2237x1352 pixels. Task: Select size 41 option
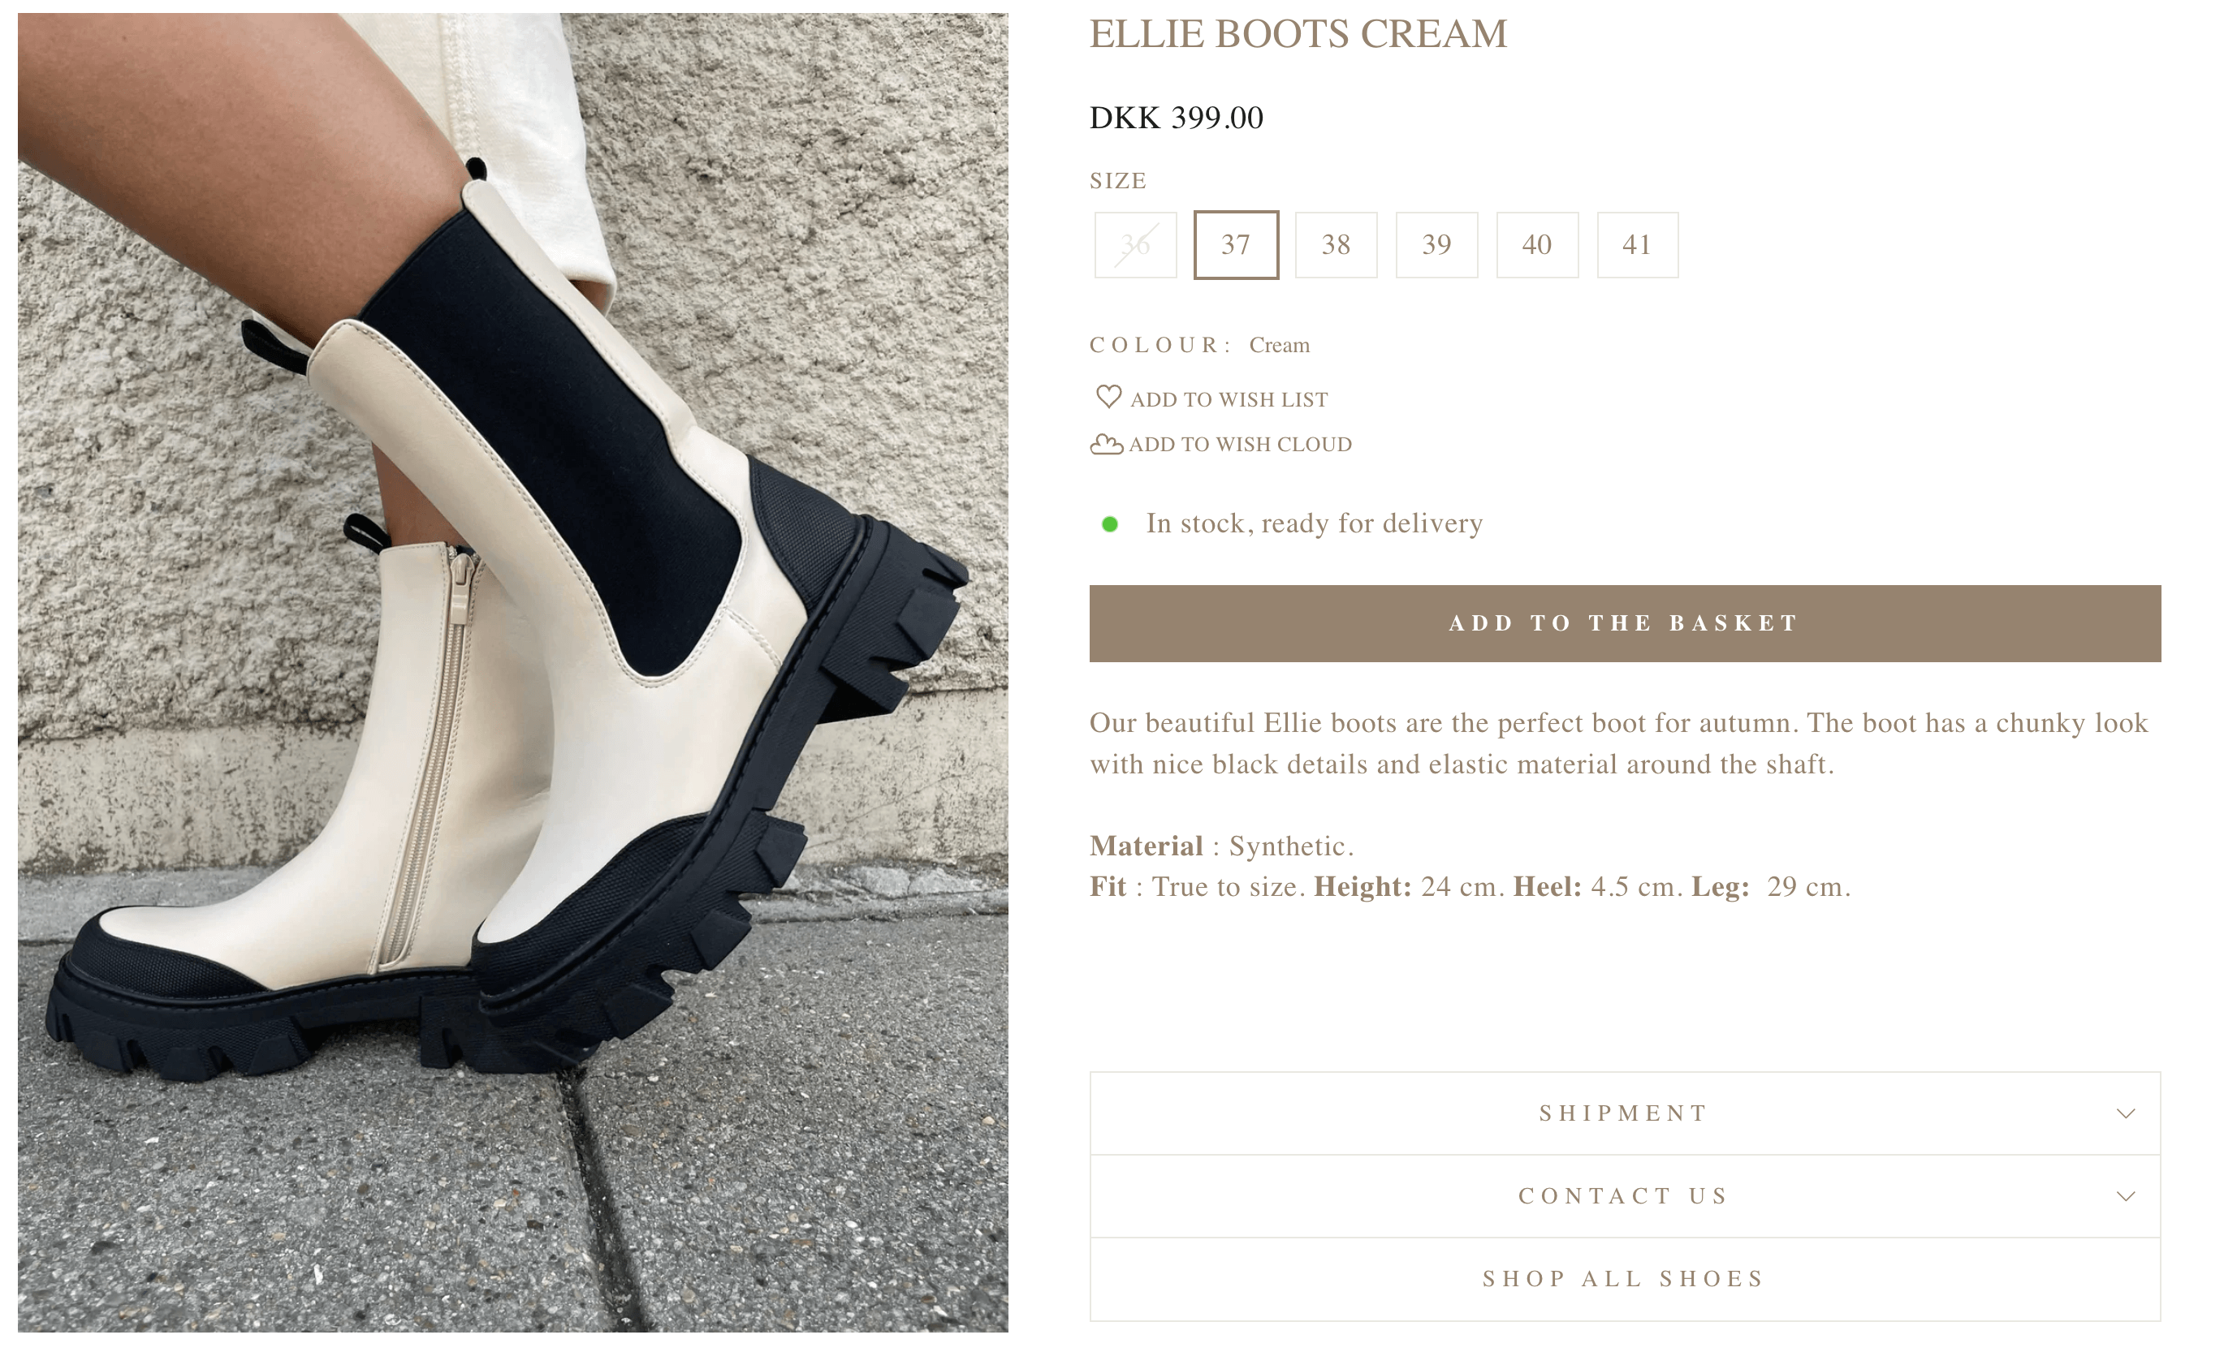pyautogui.click(x=1637, y=245)
